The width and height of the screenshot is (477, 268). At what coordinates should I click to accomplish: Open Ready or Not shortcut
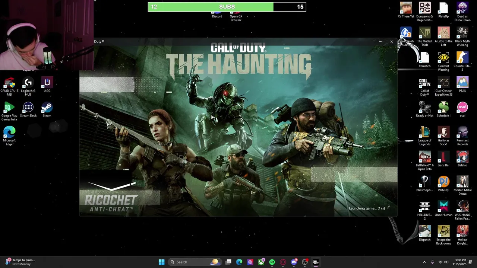424,109
